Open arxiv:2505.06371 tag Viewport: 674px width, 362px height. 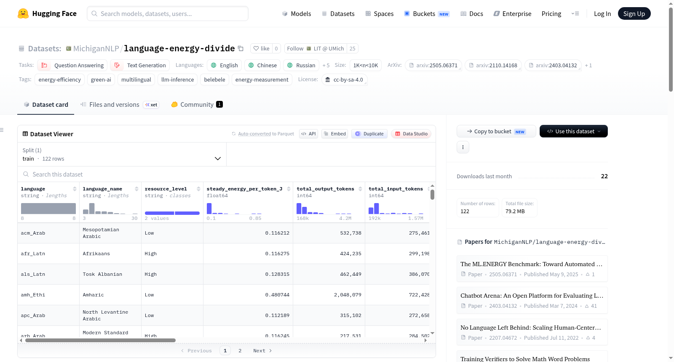coord(433,65)
